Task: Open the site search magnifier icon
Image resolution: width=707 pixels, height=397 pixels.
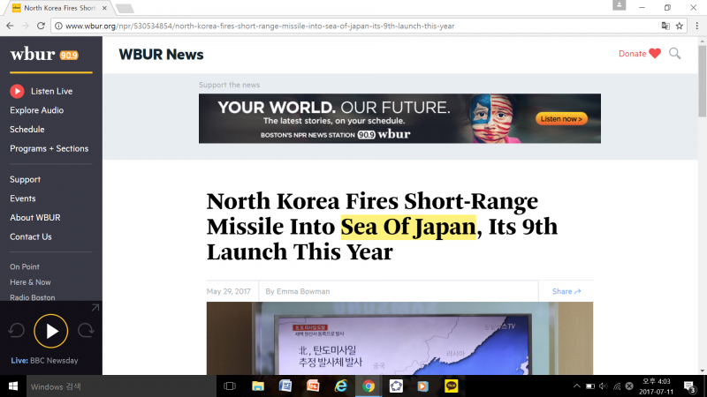Action: (675, 54)
